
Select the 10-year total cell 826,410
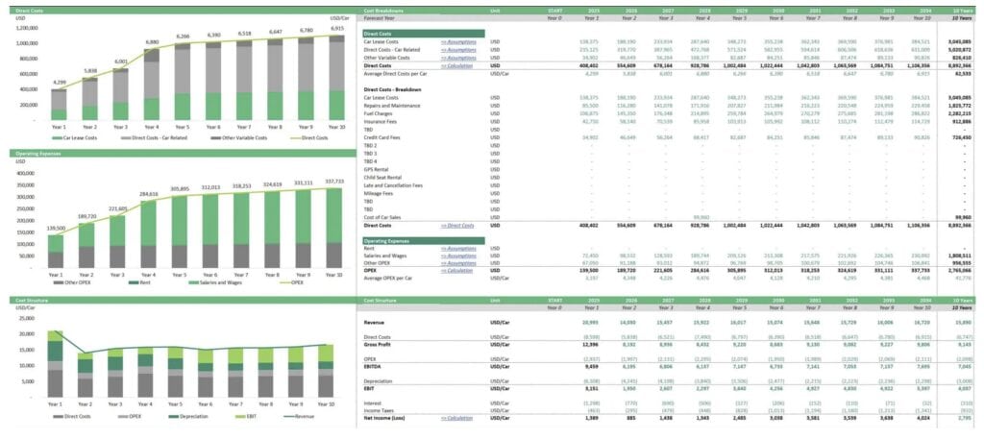(963, 58)
